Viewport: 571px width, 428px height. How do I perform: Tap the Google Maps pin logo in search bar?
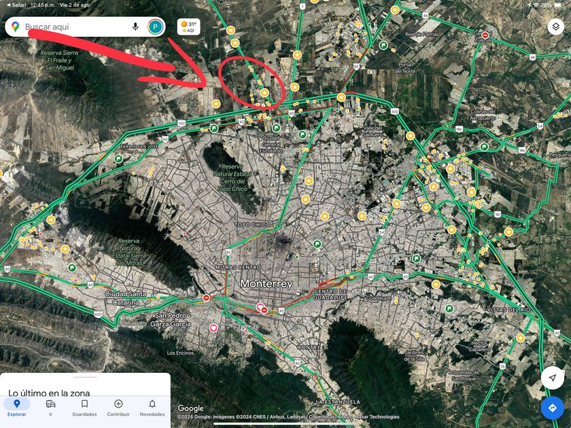coord(15,26)
